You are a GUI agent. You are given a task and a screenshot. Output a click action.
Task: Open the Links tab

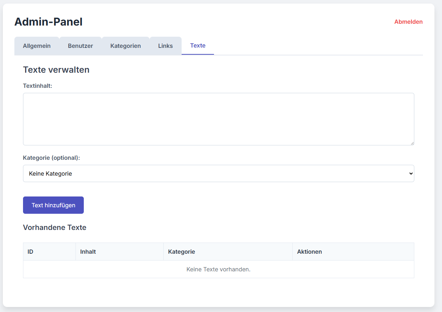(165, 46)
